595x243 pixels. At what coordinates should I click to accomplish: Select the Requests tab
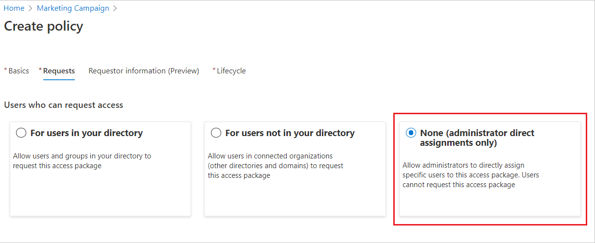[59, 71]
